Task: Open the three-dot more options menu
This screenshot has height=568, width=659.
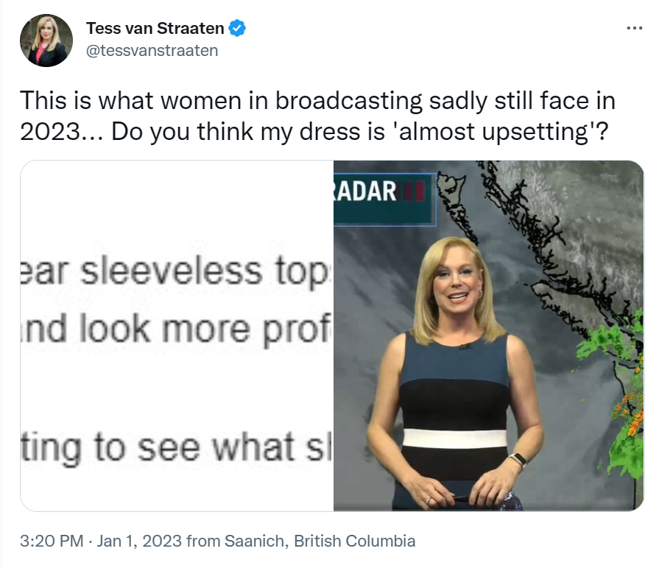Action: coord(634,28)
